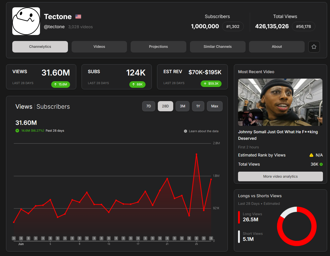Click the green 15.6M views change badge
330x256 pixels.
[61, 84]
